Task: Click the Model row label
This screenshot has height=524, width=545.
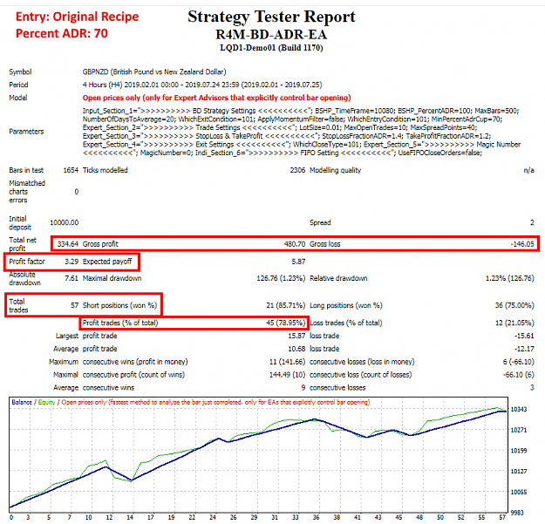Action: click(x=18, y=98)
